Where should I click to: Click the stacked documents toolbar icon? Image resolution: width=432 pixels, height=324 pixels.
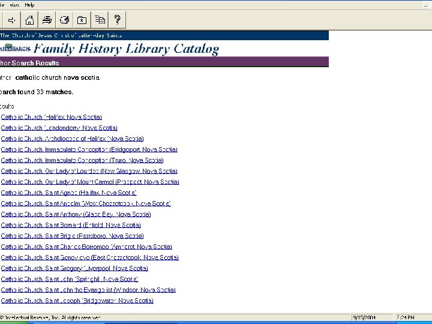tap(100, 20)
